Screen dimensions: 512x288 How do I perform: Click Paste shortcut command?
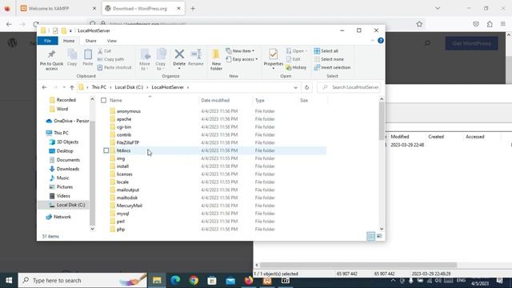(x=114, y=67)
